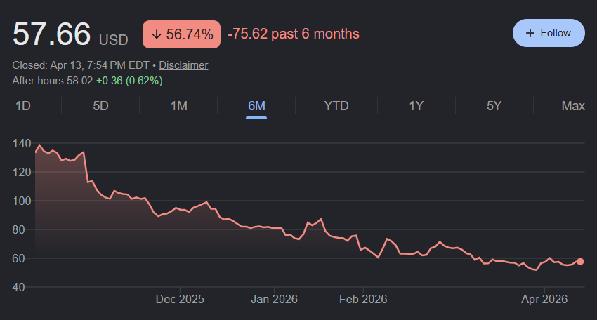Click the 140 y-axis label
This screenshot has width=597, height=320.
(22, 143)
